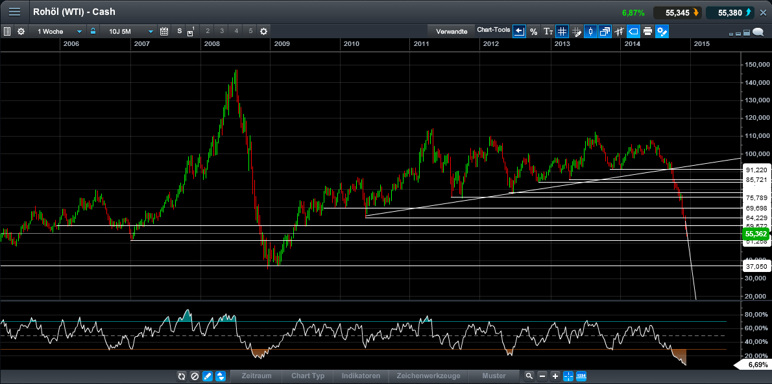This screenshot has height=384, width=772.
Task: Open chart settings gear beside 1 Woche
Action: point(21,32)
